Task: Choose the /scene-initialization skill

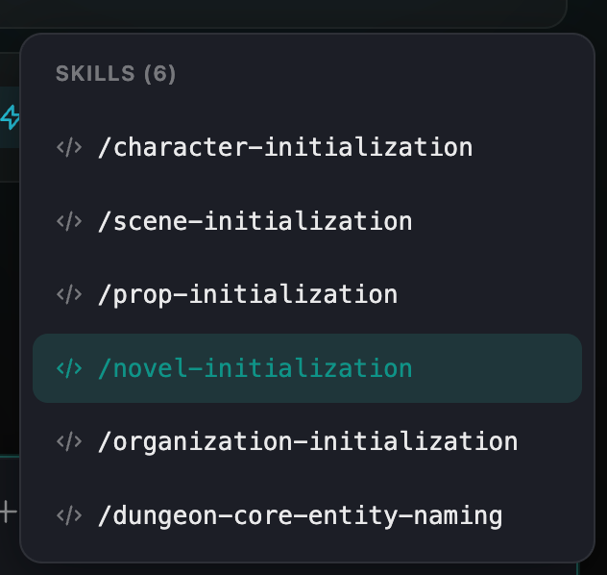Action: (255, 221)
